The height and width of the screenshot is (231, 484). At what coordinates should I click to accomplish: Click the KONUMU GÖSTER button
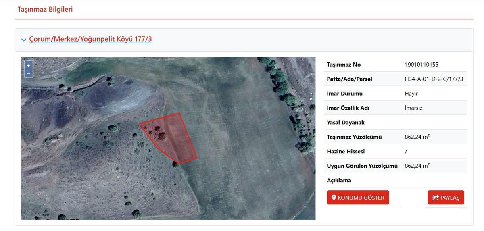point(358,198)
